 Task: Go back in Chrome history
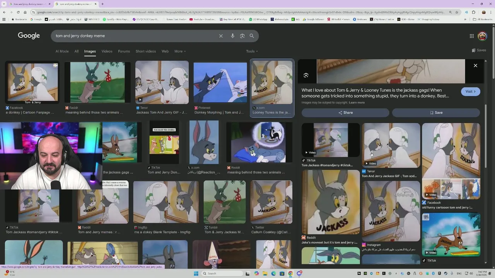pyautogui.click(x=4, y=12)
